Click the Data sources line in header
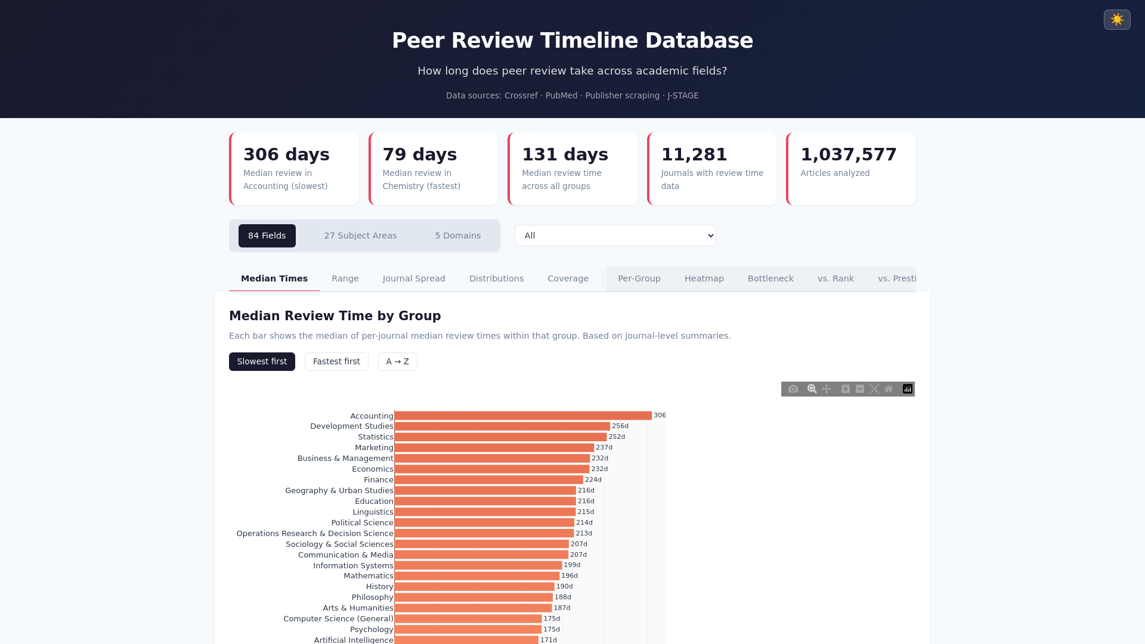Viewport: 1145px width, 644px height. 572,95
